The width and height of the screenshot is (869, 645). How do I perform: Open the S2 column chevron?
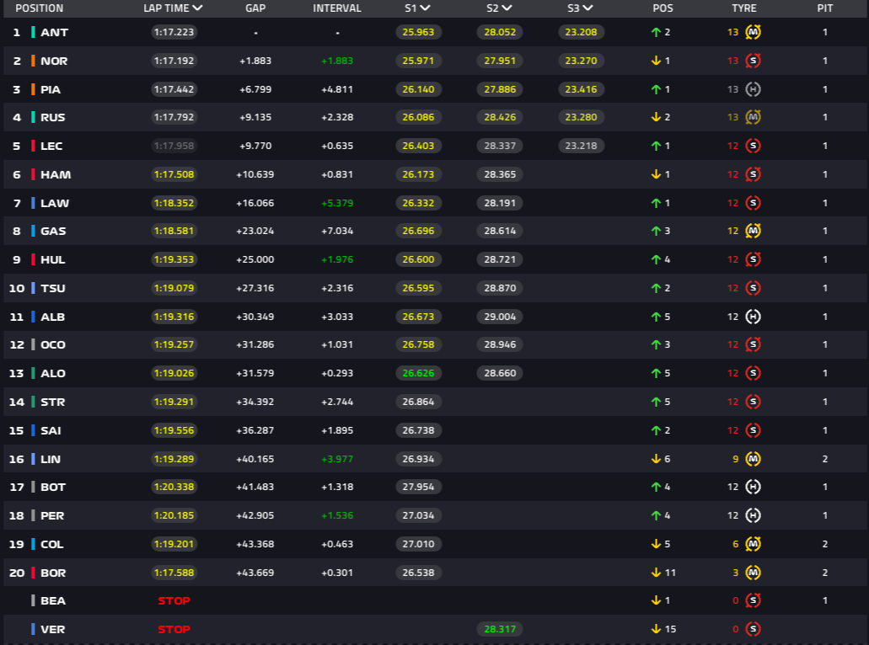(x=507, y=8)
